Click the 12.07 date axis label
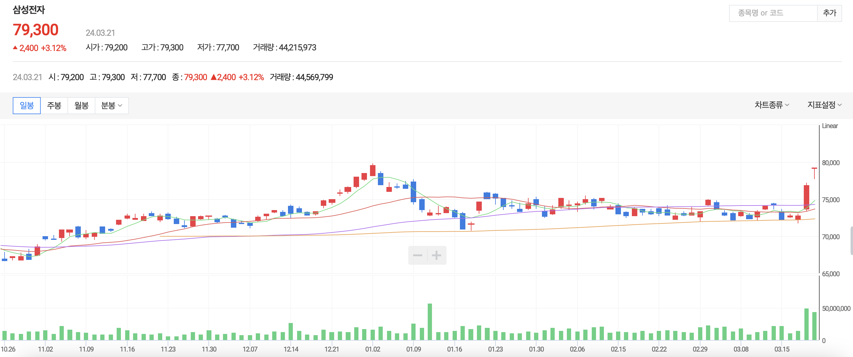 point(250,349)
